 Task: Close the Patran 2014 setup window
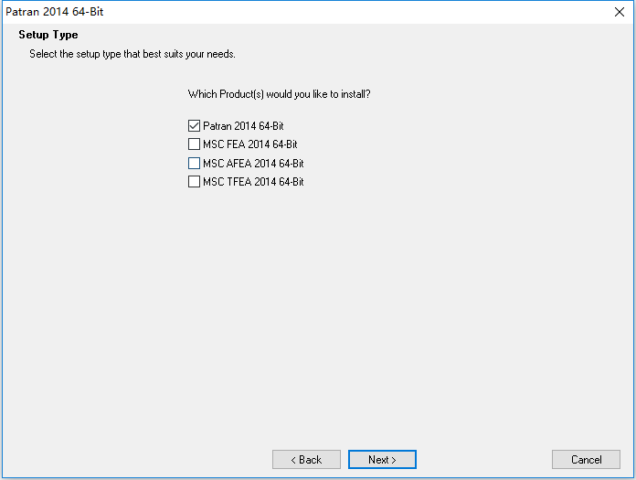point(619,12)
